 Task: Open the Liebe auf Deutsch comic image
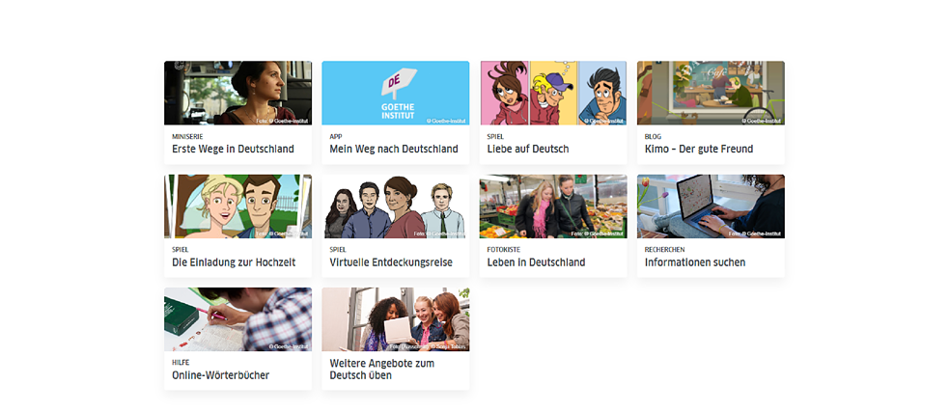coord(553,93)
